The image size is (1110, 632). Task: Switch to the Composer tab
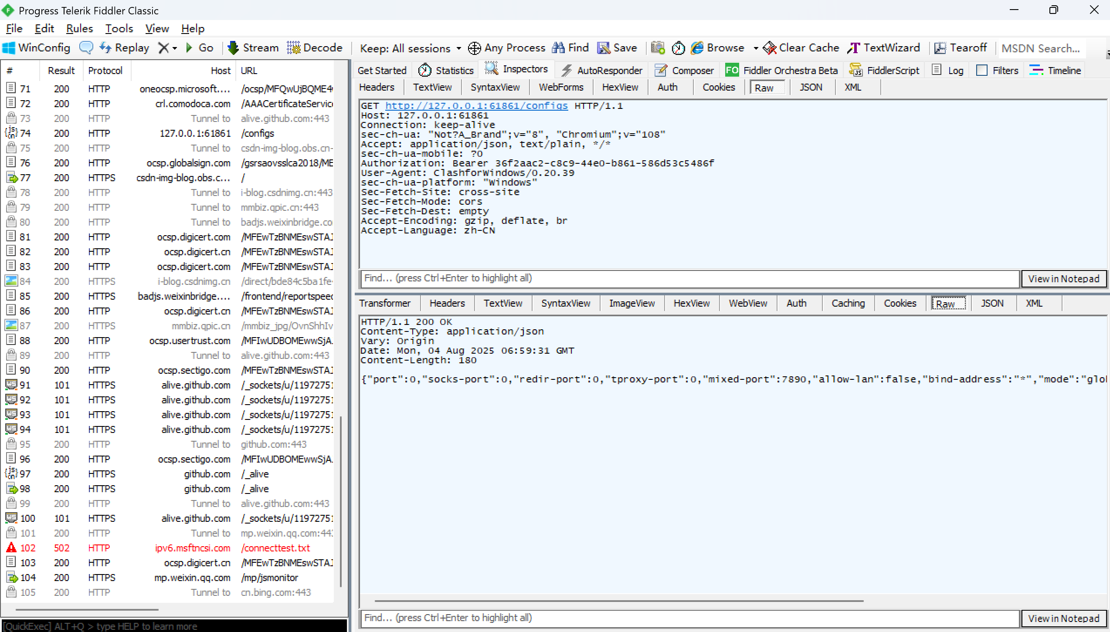685,71
